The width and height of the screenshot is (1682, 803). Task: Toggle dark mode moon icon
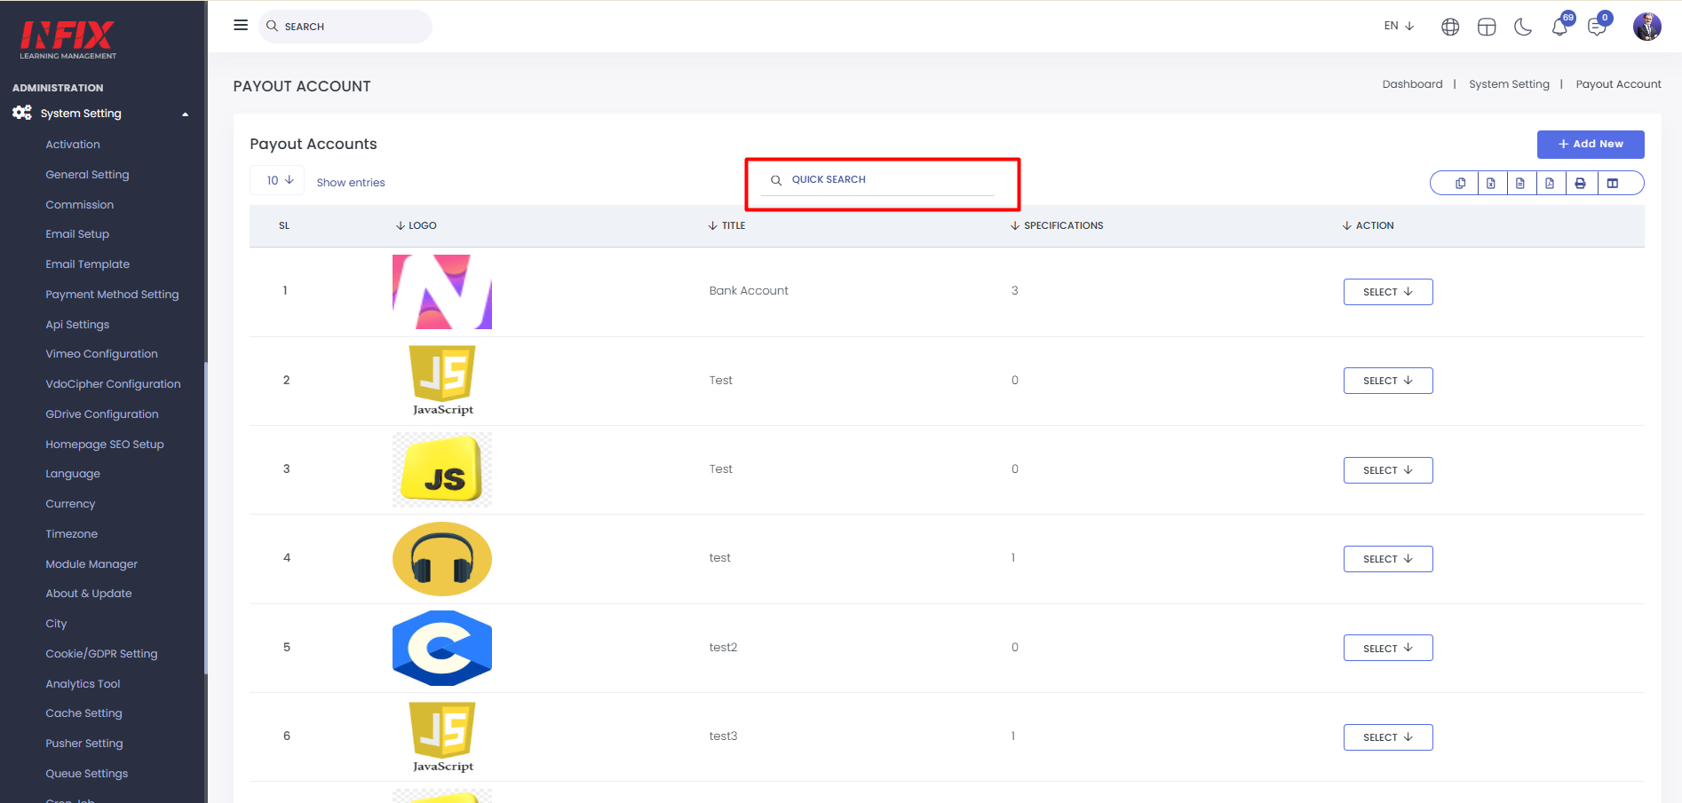coord(1523,27)
